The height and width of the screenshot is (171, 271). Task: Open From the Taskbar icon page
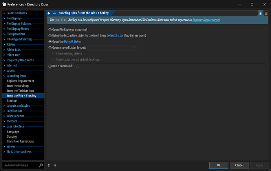[x=20, y=91]
